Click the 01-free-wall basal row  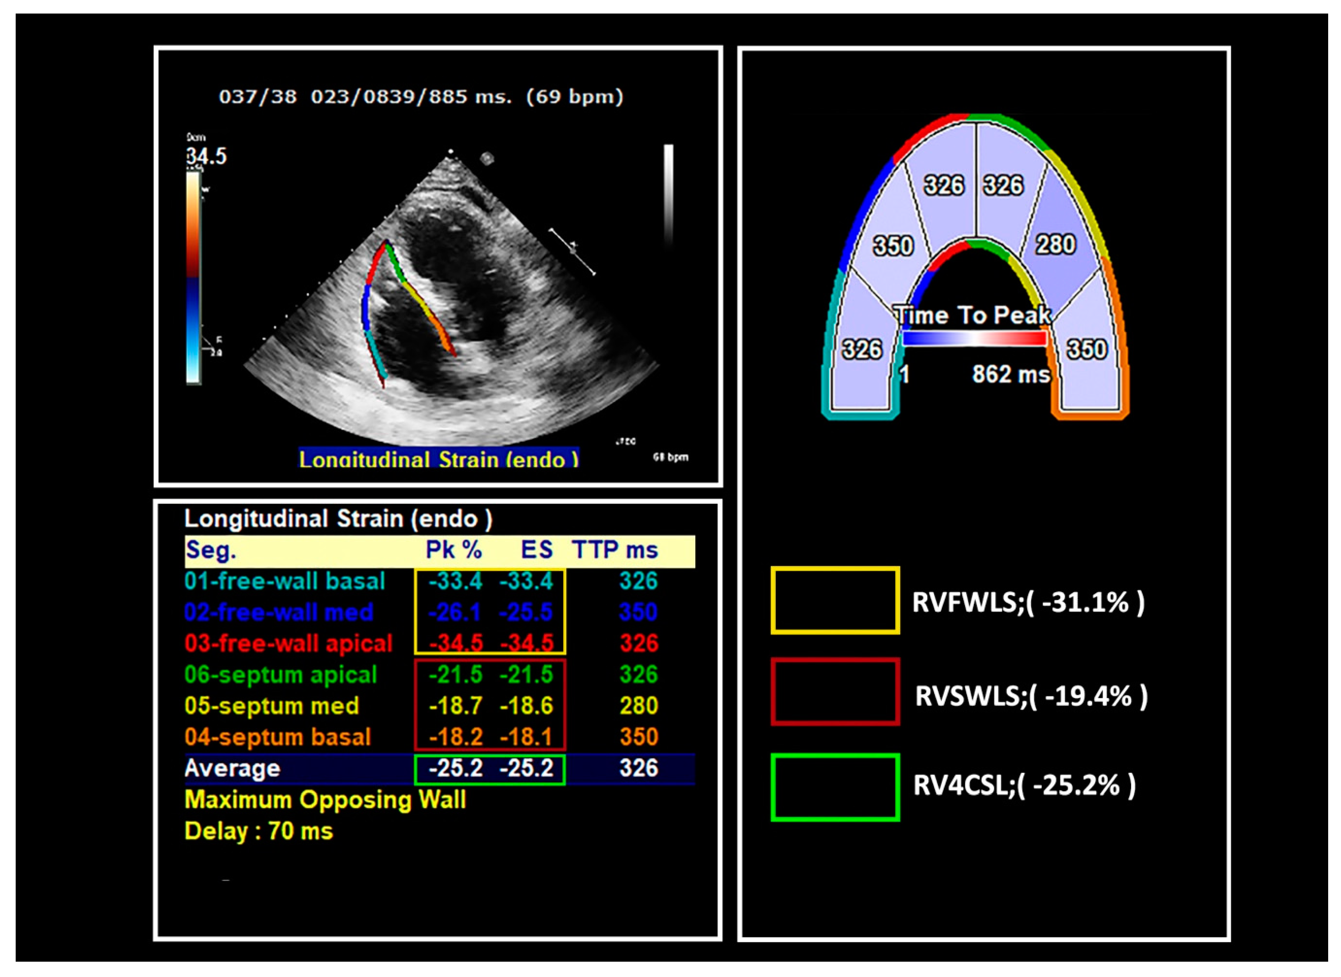point(284,582)
